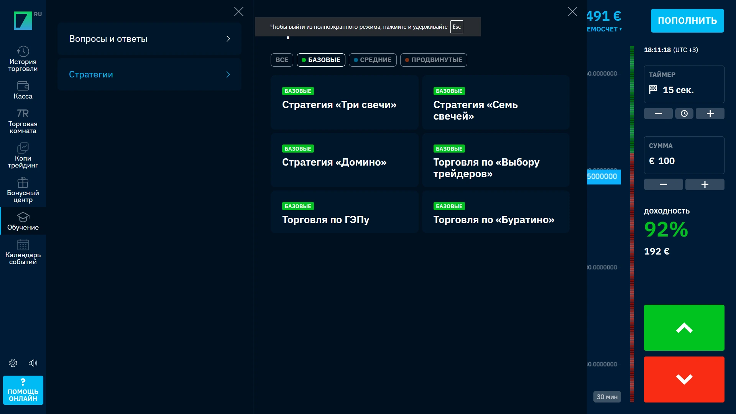Open Стратегия «Семь свечей» card
The width and height of the screenshot is (736, 414).
496,102
